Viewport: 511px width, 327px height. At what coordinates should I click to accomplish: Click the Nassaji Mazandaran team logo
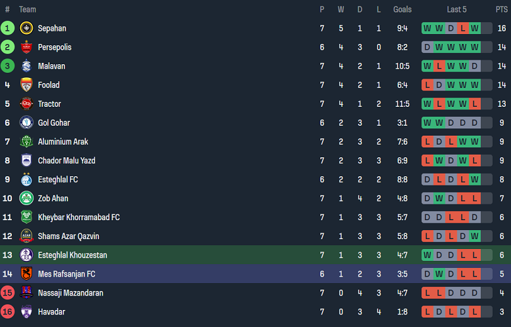click(26, 293)
